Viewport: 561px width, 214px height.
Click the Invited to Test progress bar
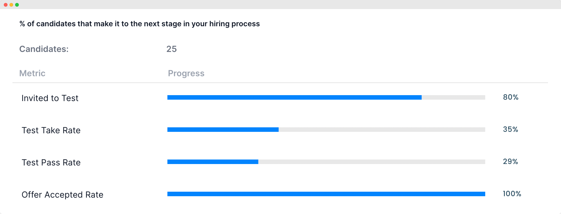pyautogui.click(x=326, y=97)
